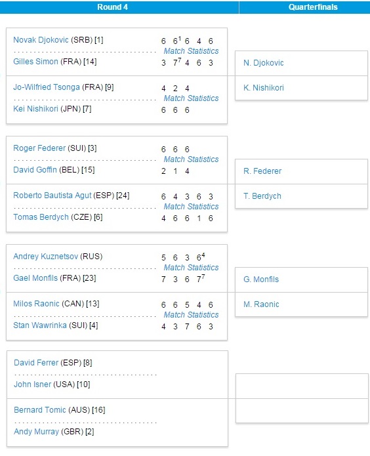The width and height of the screenshot is (370, 456).
Task: View Match Statistics for Djokovic vs Simon
Action: coord(191,51)
